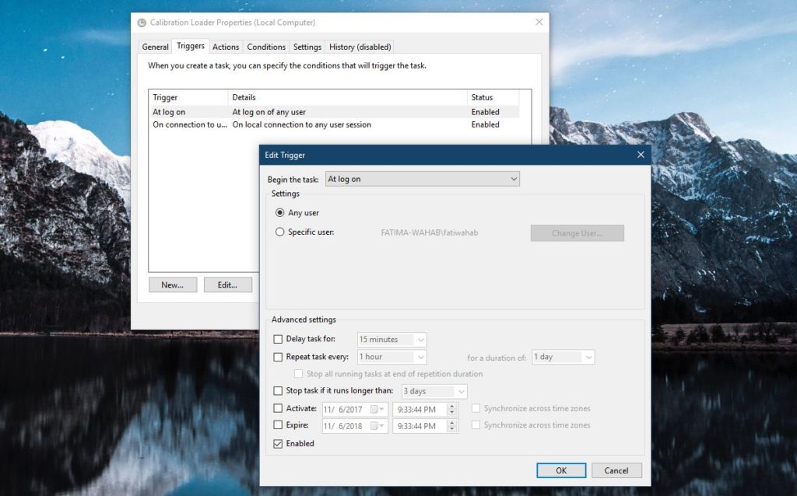Open the Expire date picker calendar

[381, 425]
